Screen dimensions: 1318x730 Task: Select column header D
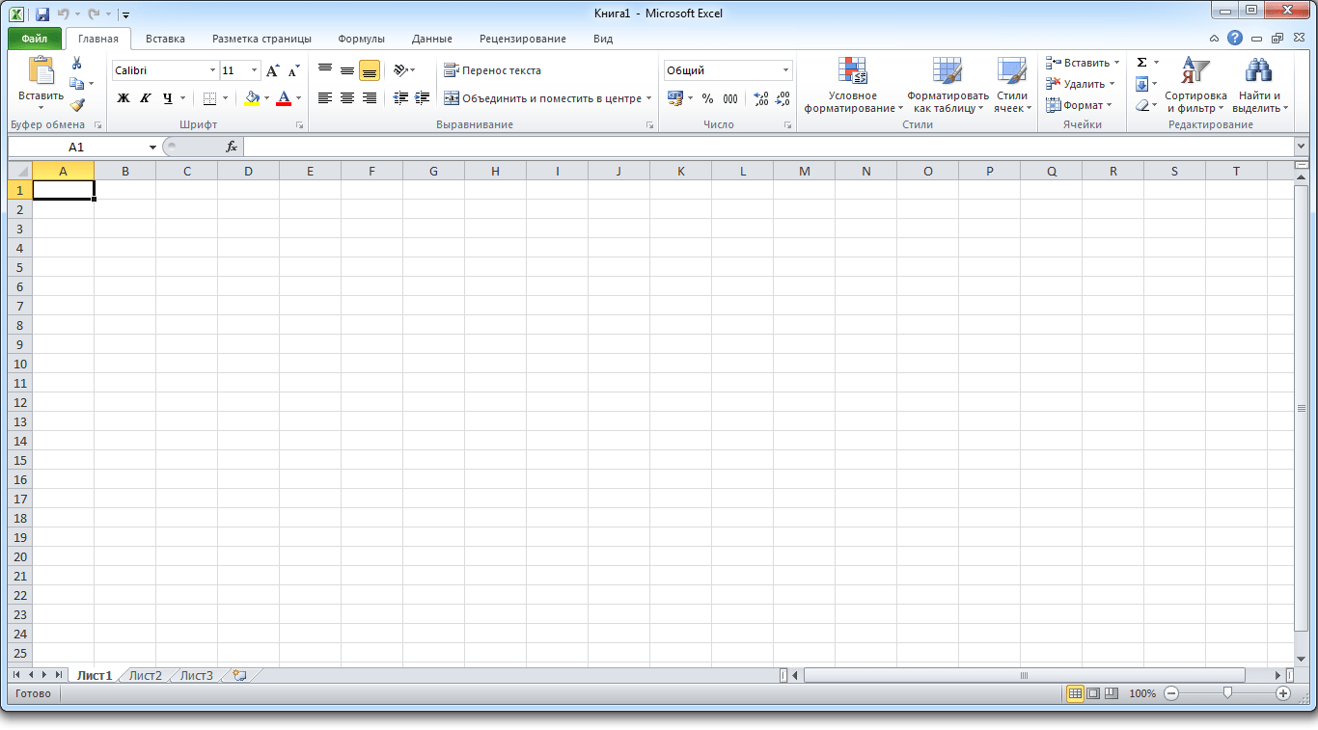click(248, 171)
